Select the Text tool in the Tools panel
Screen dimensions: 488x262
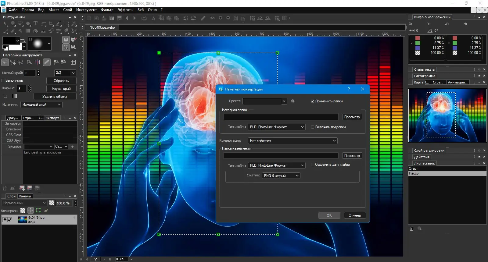click(x=35, y=23)
